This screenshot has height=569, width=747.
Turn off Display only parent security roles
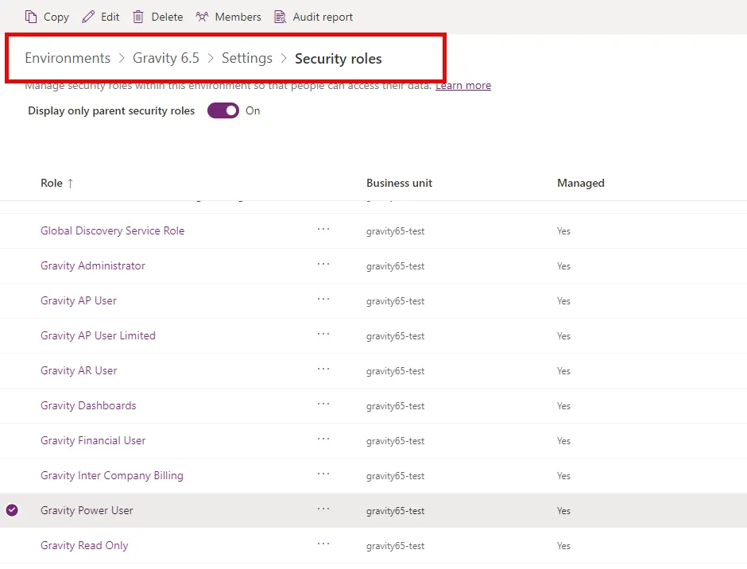pyautogui.click(x=223, y=110)
